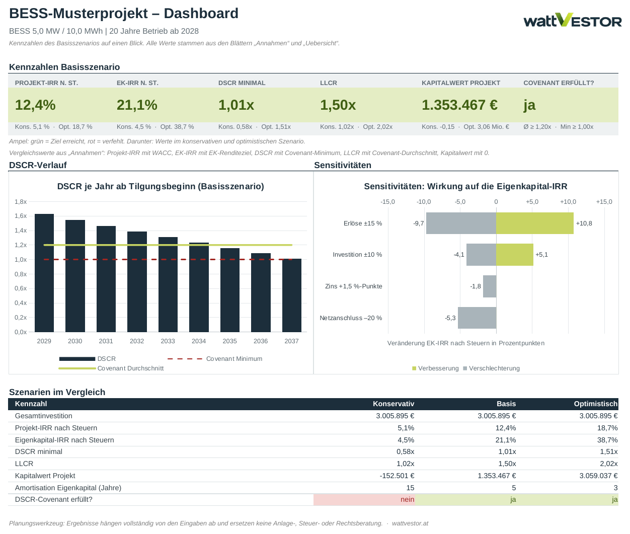
Task: Click the BESS-Musterprojekt Dashboard title
Action: [124, 14]
